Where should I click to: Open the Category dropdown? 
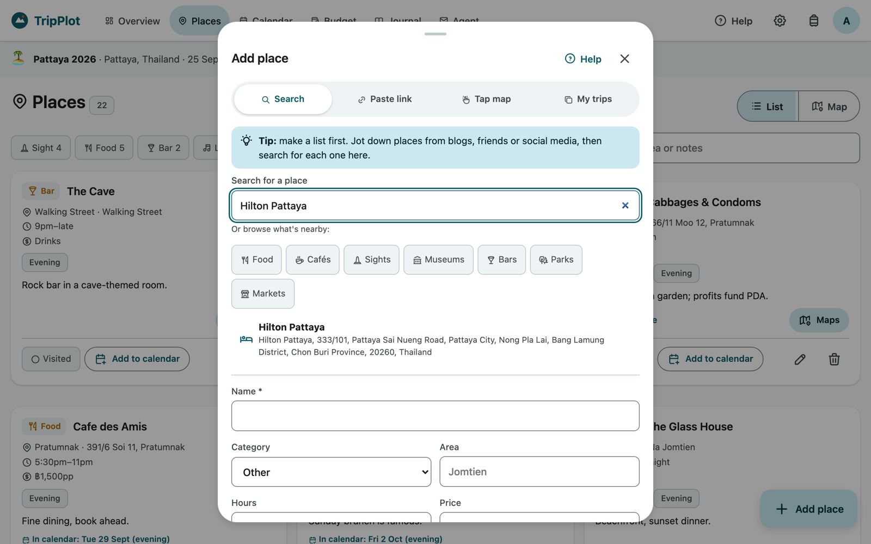tap(331, 472)
